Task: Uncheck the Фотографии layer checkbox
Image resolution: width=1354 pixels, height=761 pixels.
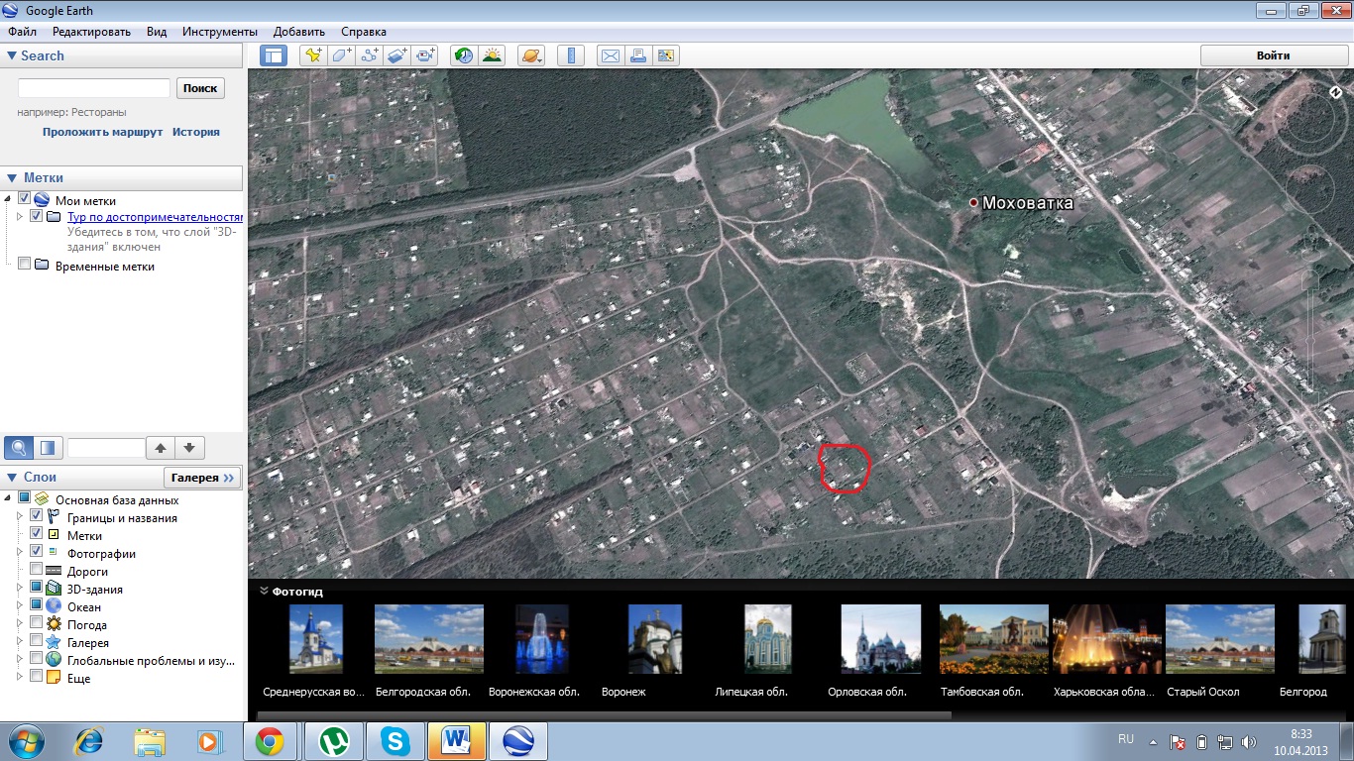Action: click(x=37, y=552)
